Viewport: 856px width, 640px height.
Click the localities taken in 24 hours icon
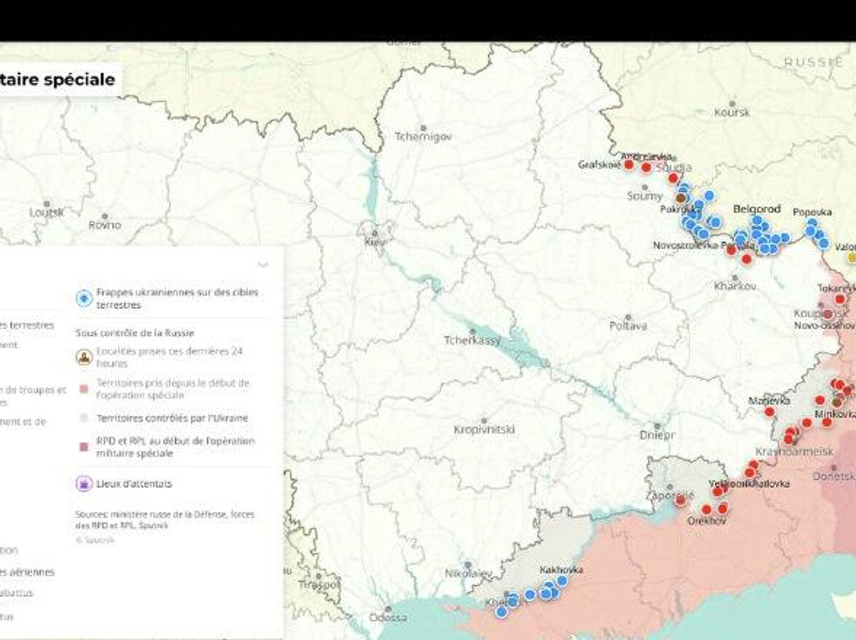(x=84, y=357)
